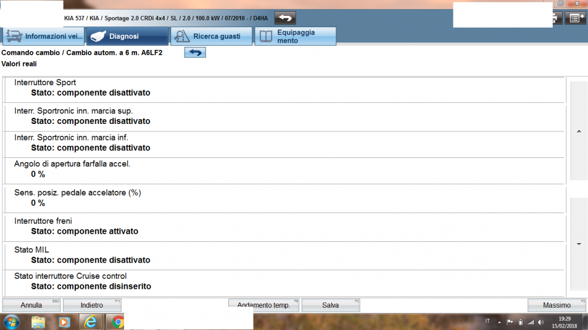Select Stato interruttore Cruise control row
The height and width of the screenshot is (330, 588).
tap(284, 283)
